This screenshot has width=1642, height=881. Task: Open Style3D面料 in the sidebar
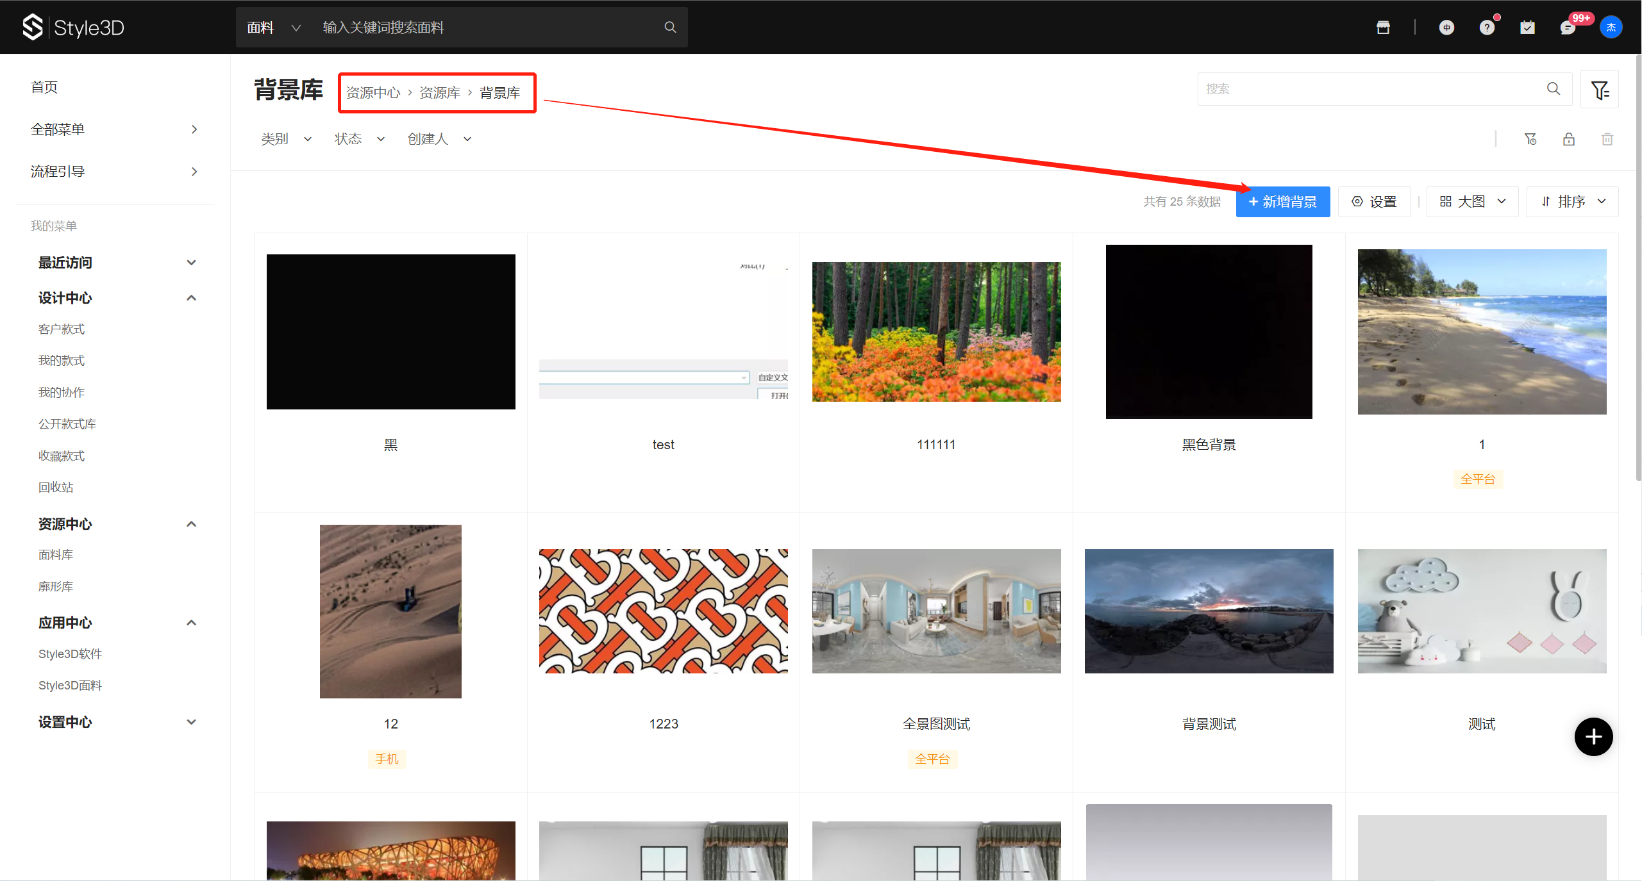click(71, 686)
